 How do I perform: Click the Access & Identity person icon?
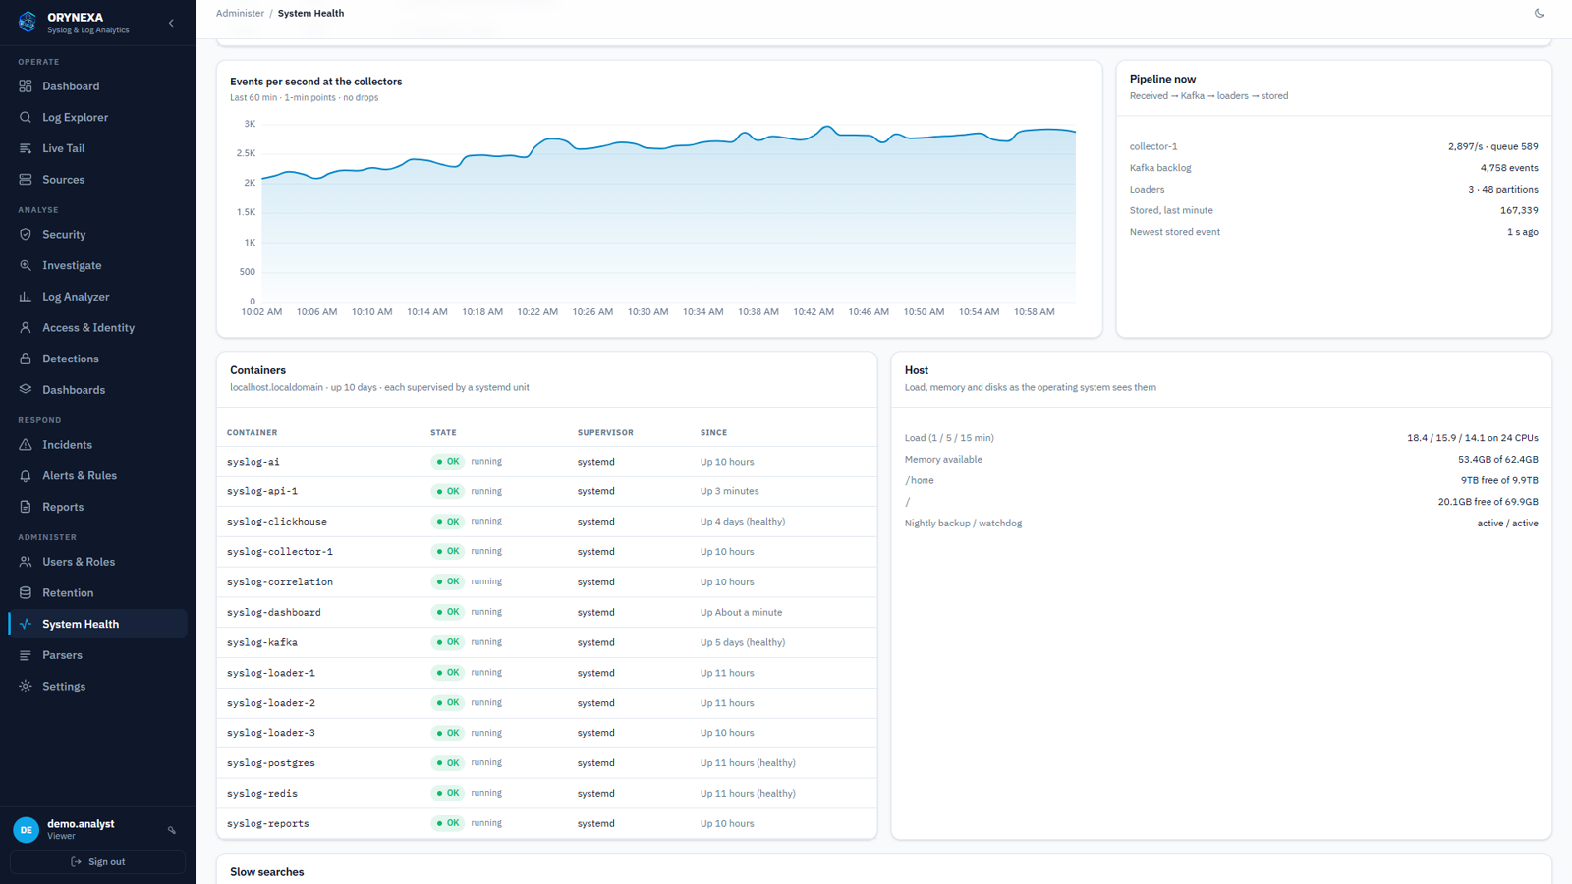click(x=26, y=328)
